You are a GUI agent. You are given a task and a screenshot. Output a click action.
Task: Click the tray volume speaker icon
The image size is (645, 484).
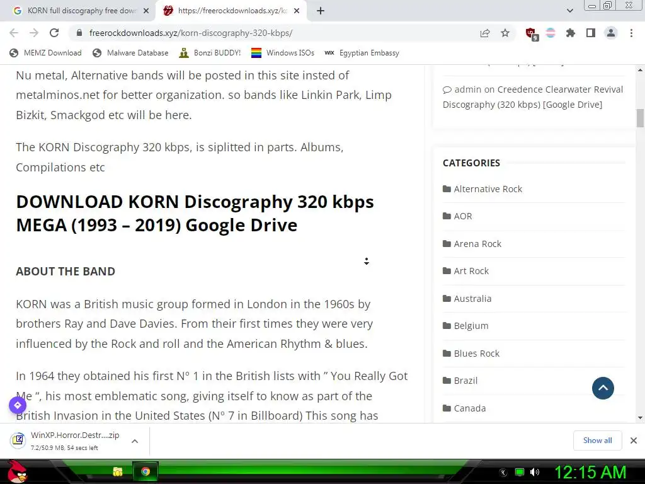(x=535, y=472)
